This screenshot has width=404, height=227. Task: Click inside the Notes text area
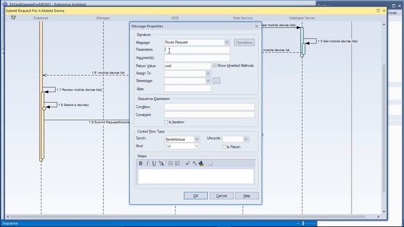point(196,177)
